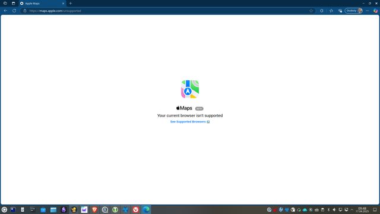Go back using the browser back arrow
The height and width of the screenshot is (214, 380).
click(5, 11)
